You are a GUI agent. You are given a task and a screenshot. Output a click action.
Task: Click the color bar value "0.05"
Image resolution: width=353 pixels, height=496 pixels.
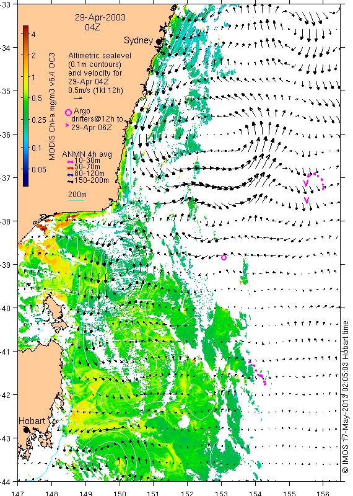pos(39,169)
